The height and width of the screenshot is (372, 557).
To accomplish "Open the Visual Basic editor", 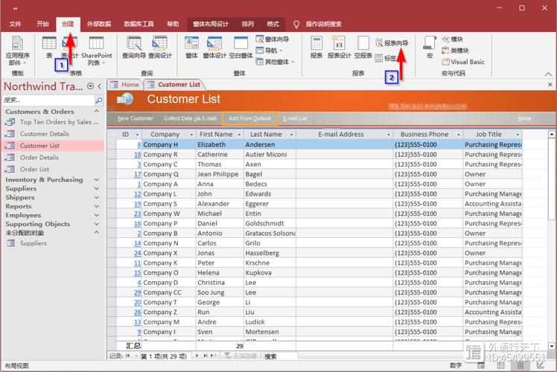I will 463,62.
